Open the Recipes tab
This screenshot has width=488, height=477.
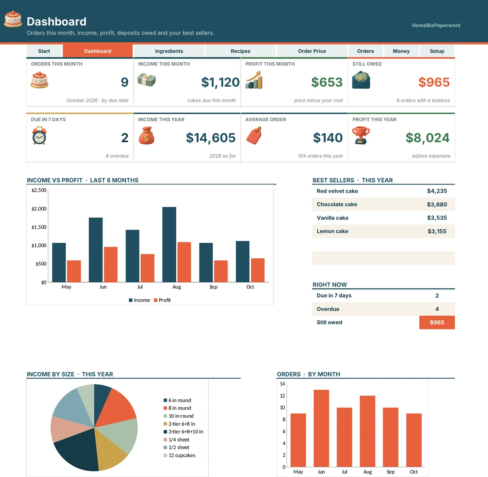pyautogui.click(x=241, y=51)
